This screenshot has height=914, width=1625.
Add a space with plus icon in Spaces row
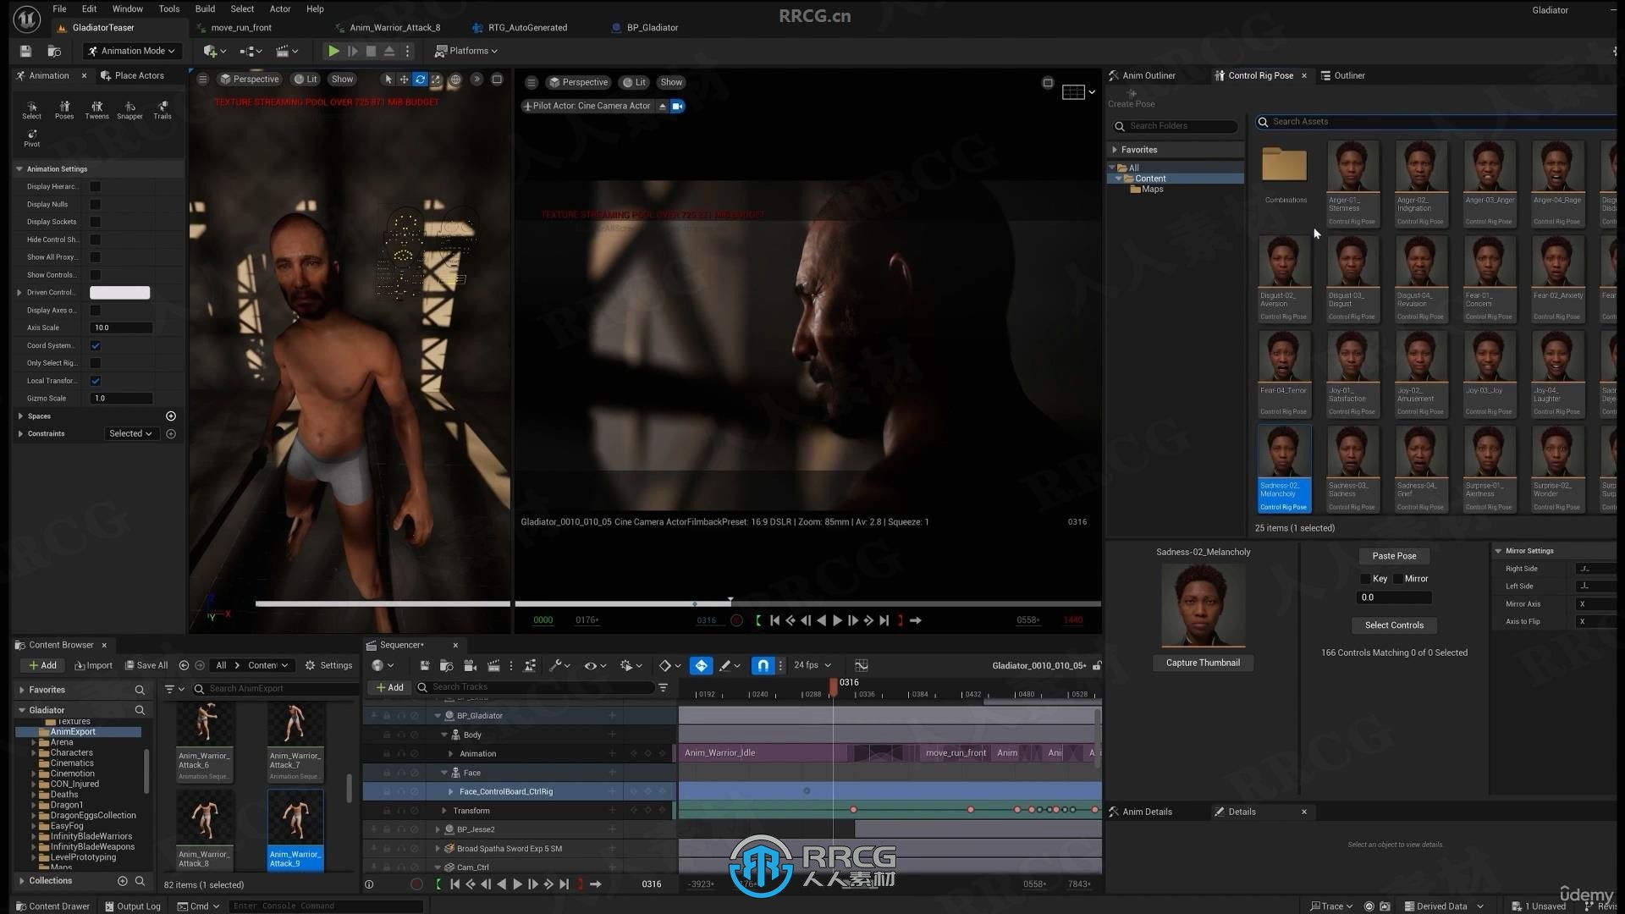coord(171,416)
